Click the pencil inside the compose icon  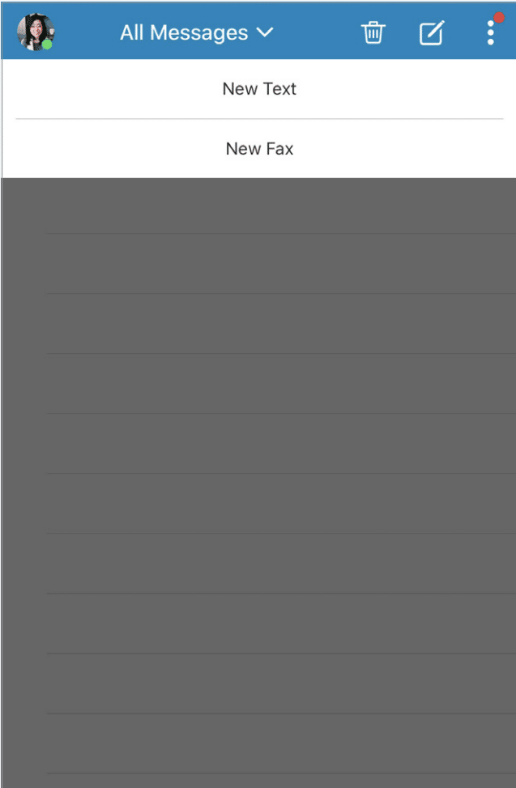pyautogui.click(x=436, y=30)
